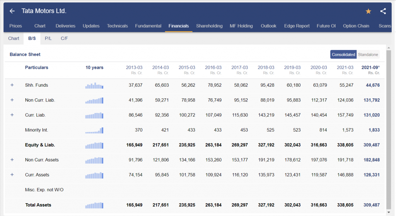Expand the Non Curr. Assets row
396x216 pixels.
(12, 159)
